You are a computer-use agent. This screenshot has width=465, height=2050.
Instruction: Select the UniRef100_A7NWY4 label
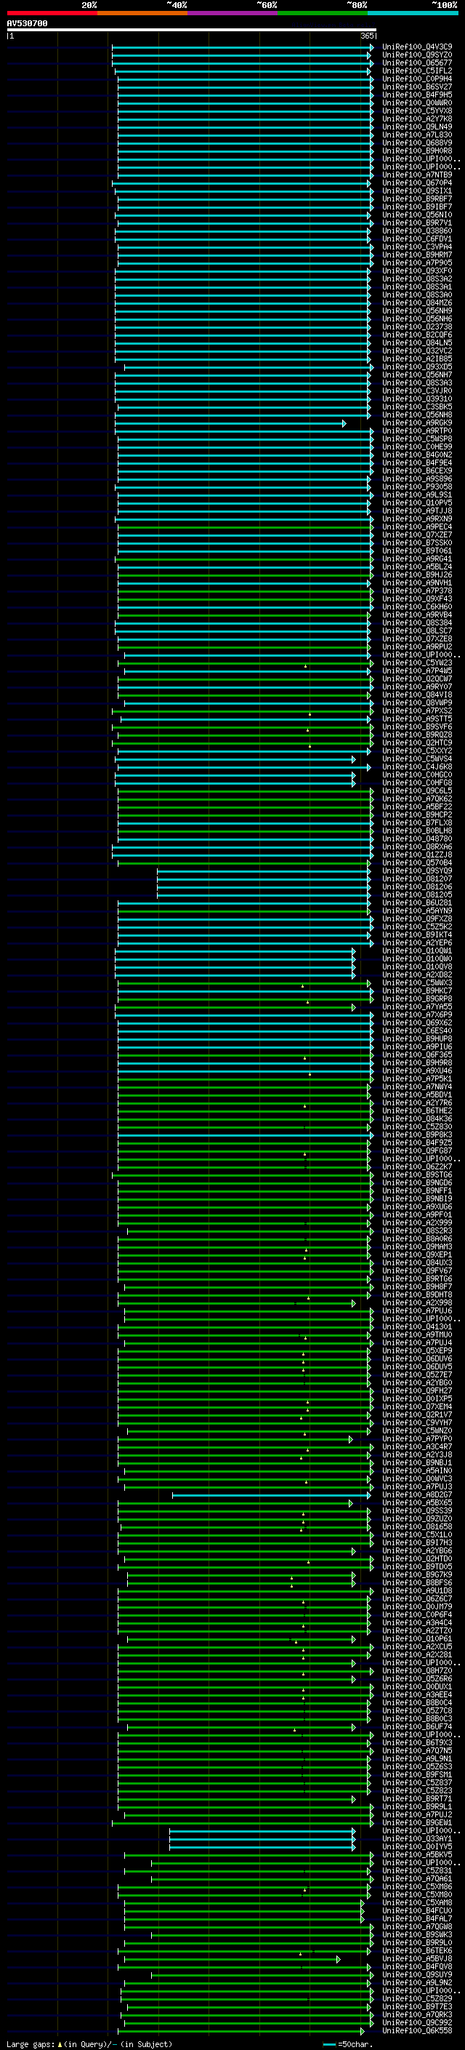tap(416, 1087)
